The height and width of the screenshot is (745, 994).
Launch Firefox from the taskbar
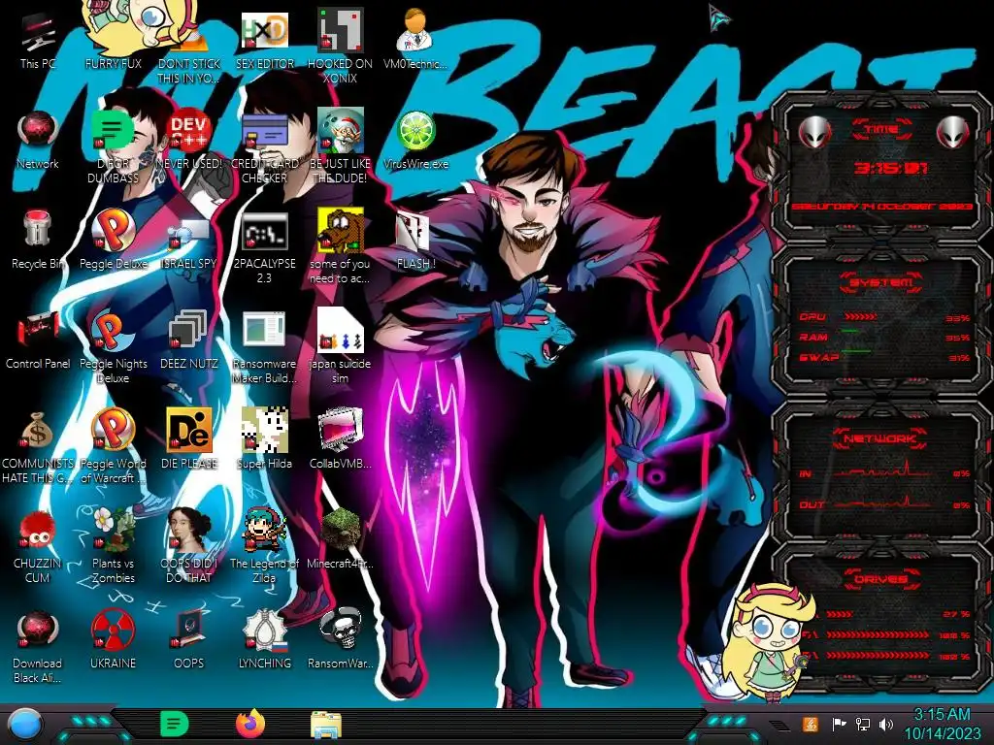[250, 724]
